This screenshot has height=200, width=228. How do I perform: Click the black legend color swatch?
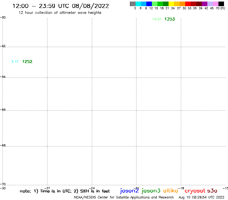pyautogui.click(x=221, y=4)
